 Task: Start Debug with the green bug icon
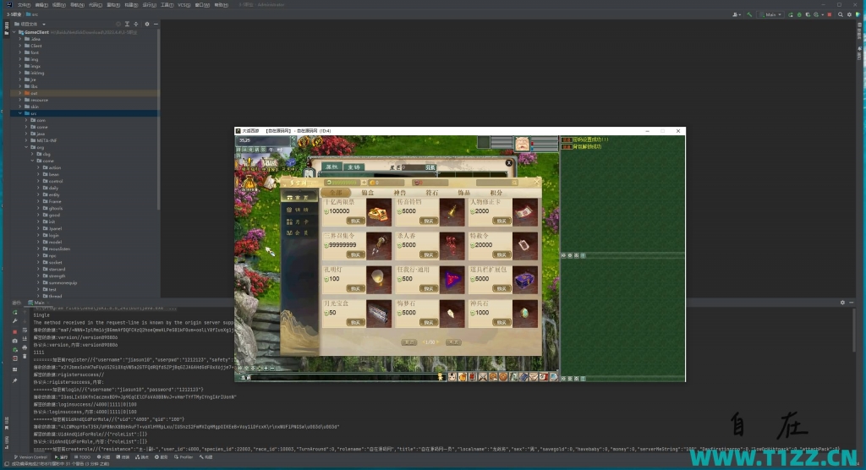pyautogui.click(x=799, y=14)
